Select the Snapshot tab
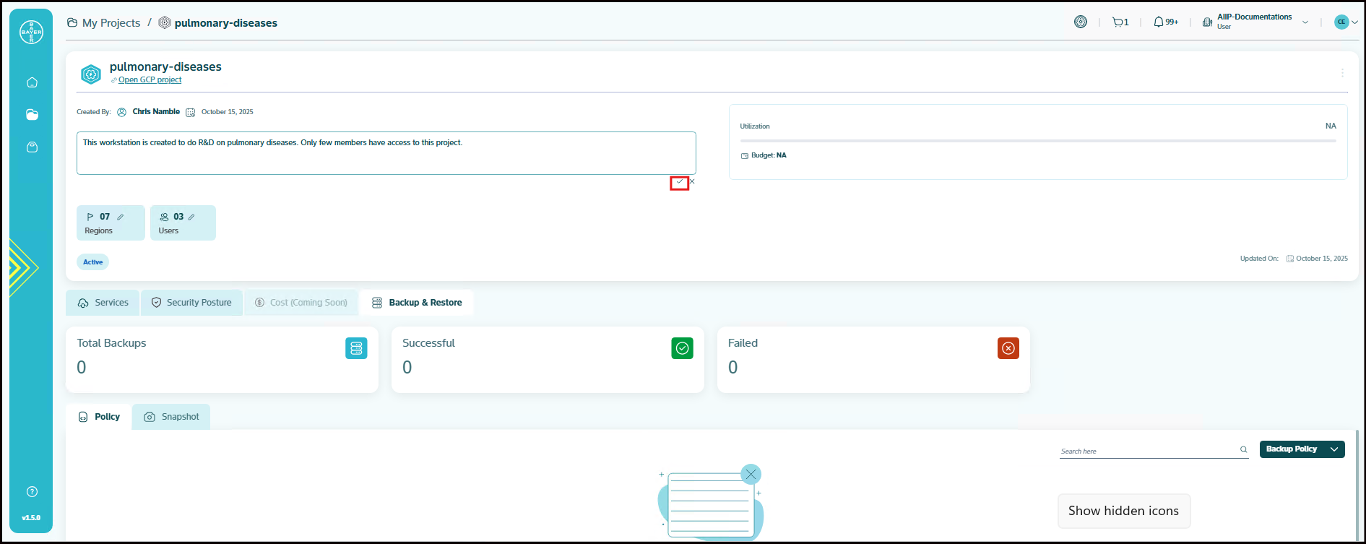This screenshot has width=1366, height=544. coord(172,417)
